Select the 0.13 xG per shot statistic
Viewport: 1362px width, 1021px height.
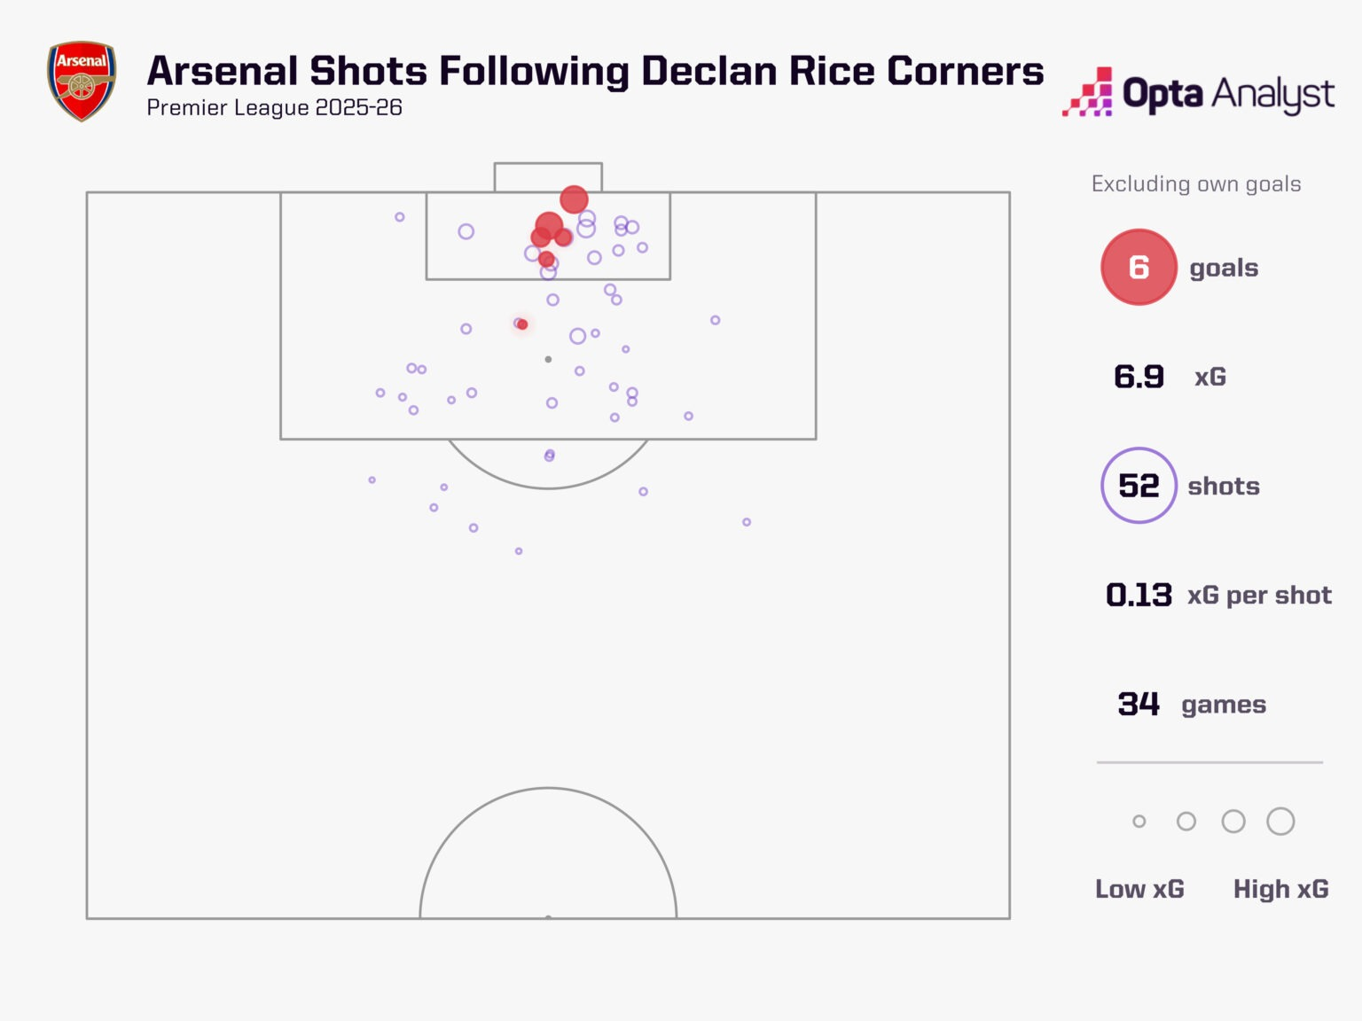[x=1218, y=595]
